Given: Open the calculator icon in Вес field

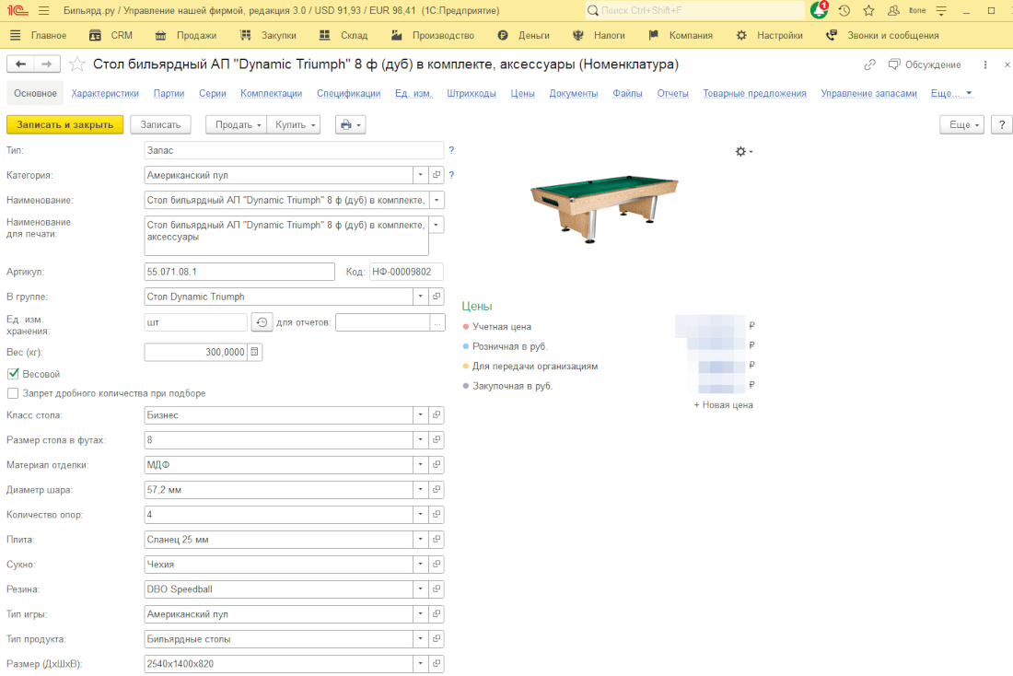Looking at the screenshot, I should [x=255, y=352].
